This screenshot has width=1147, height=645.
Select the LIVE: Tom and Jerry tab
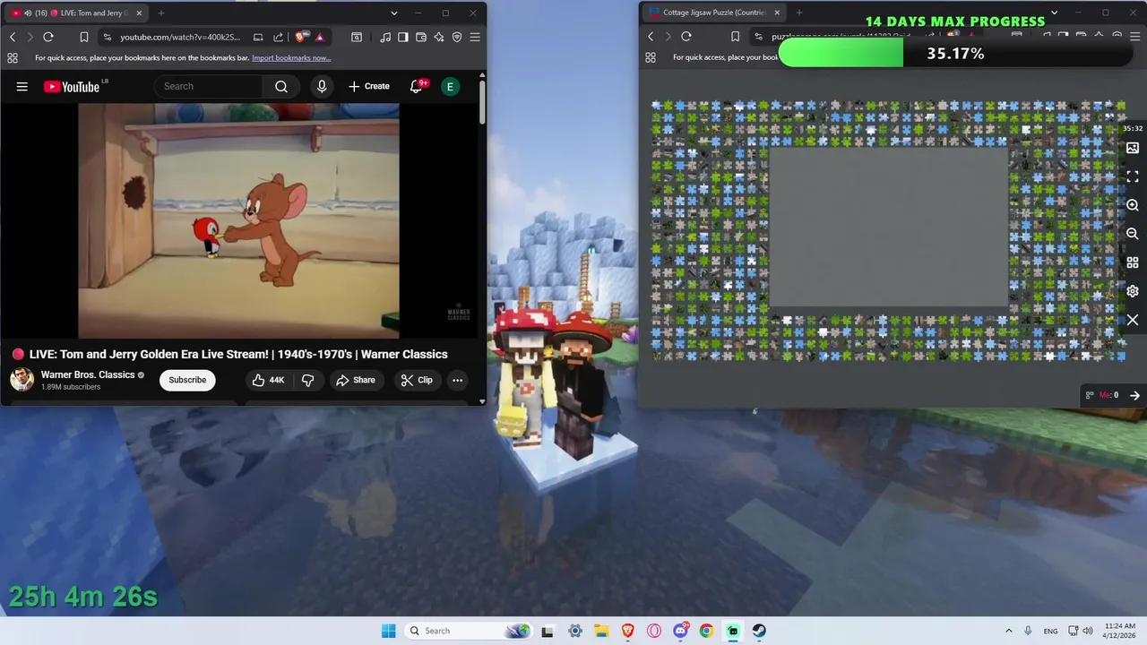pos(75,13)
